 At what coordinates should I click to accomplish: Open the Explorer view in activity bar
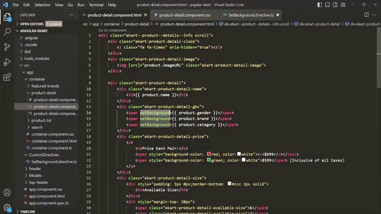coord(7,17)
